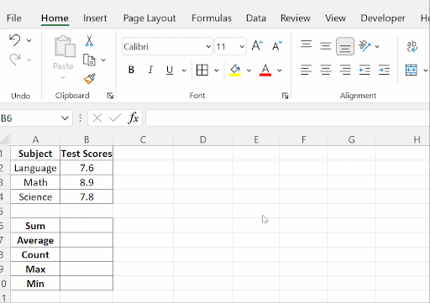Apply borders with Borders icon

pos(202,70)
